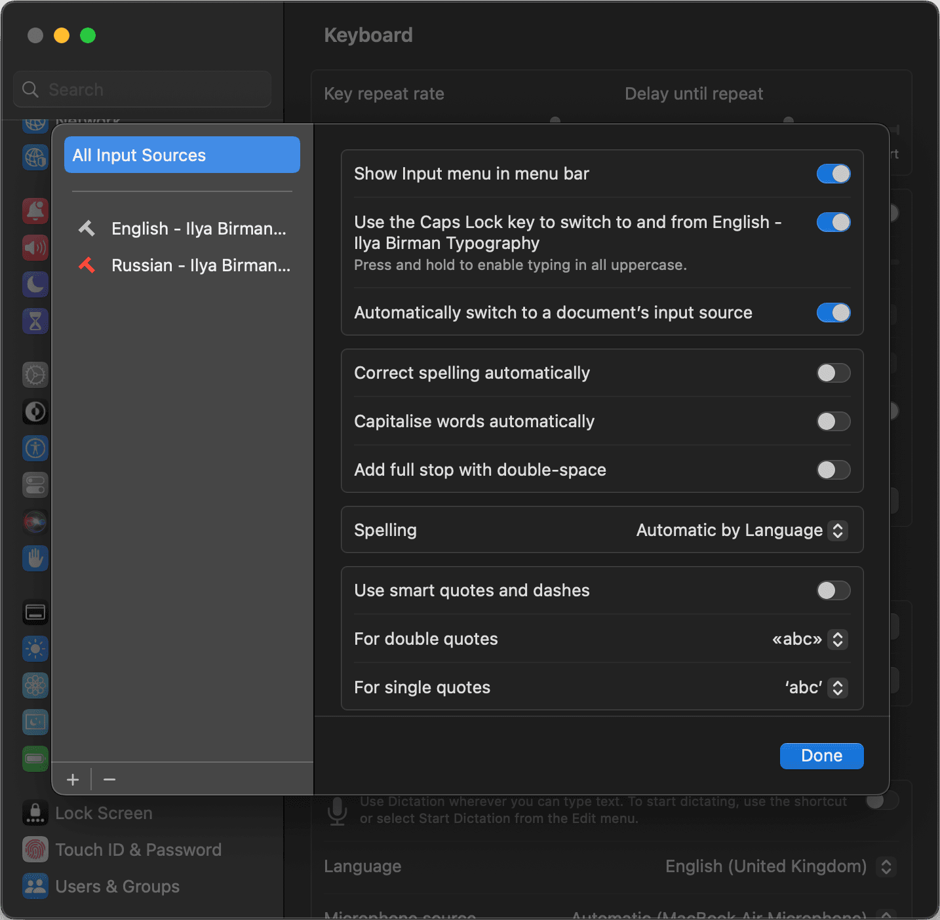The width and height of the screenshot is (940, 920).
Task: Open Sound settings via speaker icon
Action: point(35,248)
